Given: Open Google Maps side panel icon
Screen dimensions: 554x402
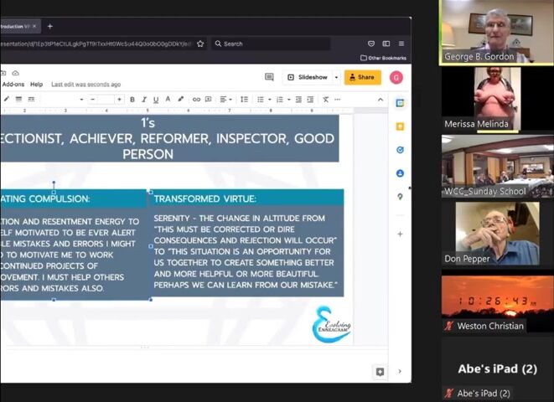Looking at the screenshot, I should [x=401, y=197].
